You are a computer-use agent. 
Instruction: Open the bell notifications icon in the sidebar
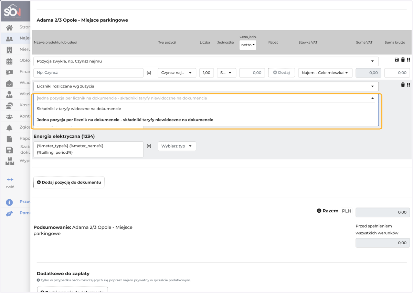9,128
